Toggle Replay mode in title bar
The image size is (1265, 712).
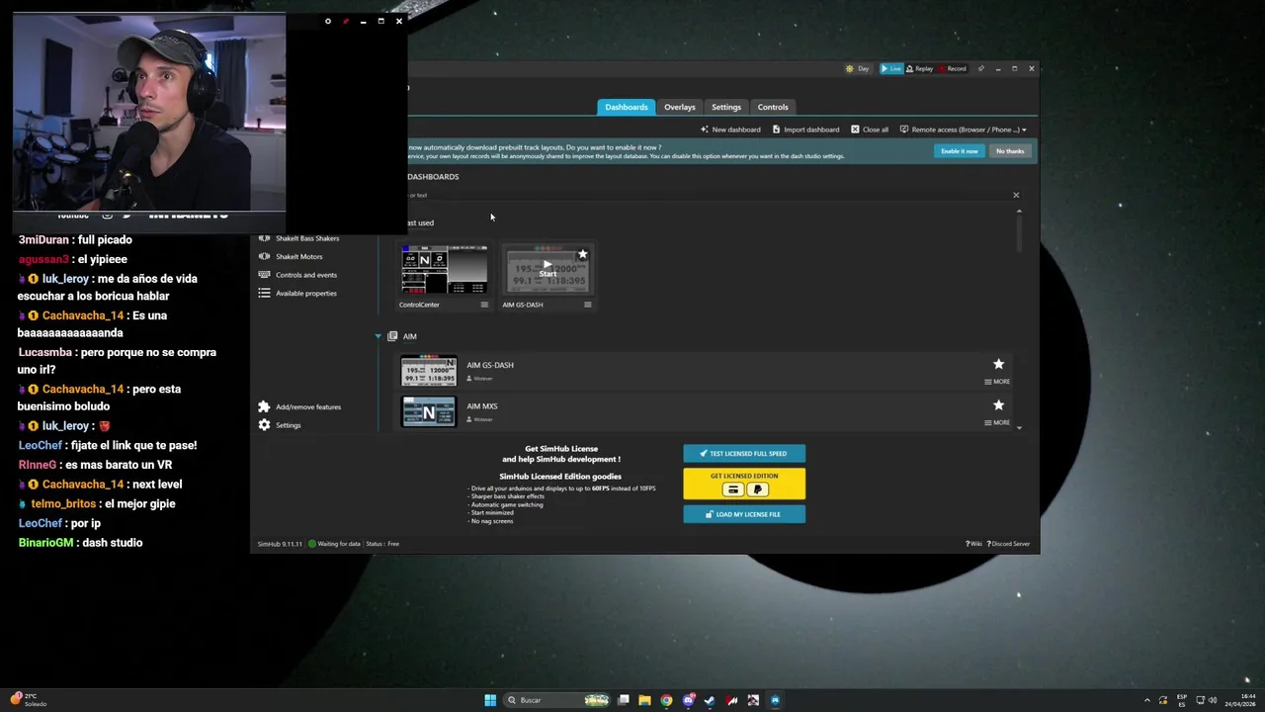coord(920,69)
